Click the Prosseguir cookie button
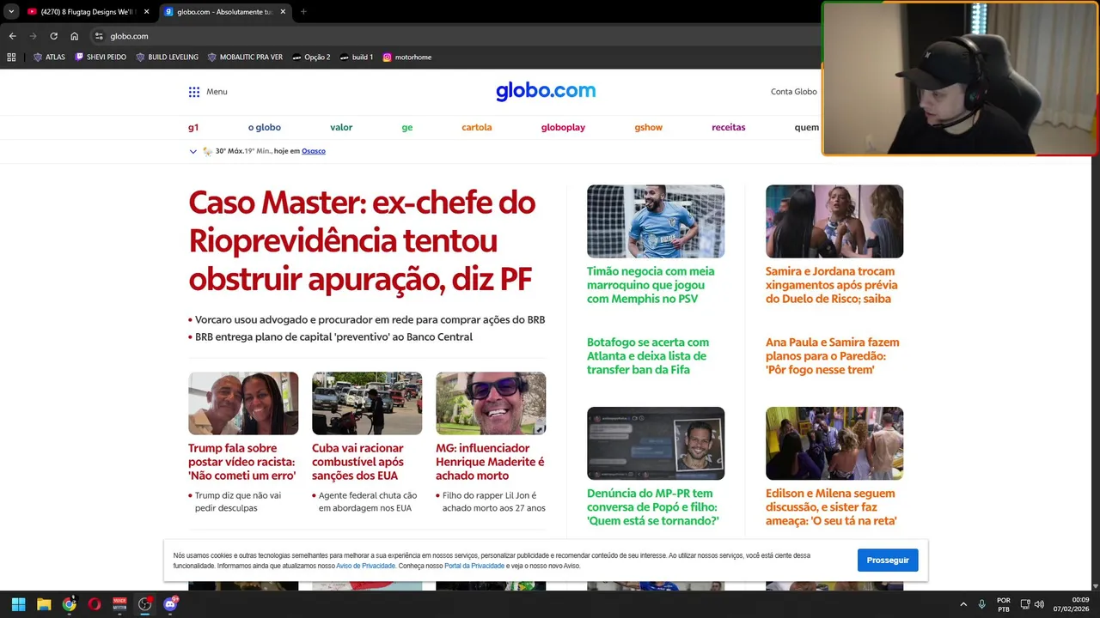Viewport: 1100px width, 618px height. [x=888, y=560]
